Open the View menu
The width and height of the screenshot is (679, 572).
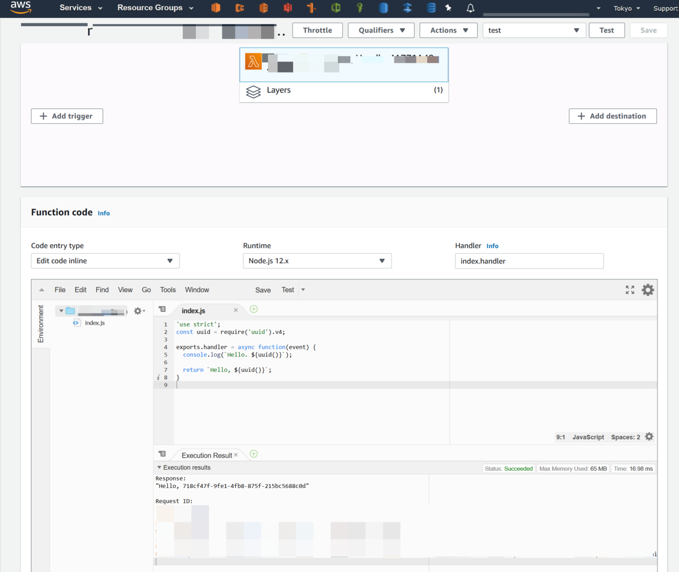point(125,290)
